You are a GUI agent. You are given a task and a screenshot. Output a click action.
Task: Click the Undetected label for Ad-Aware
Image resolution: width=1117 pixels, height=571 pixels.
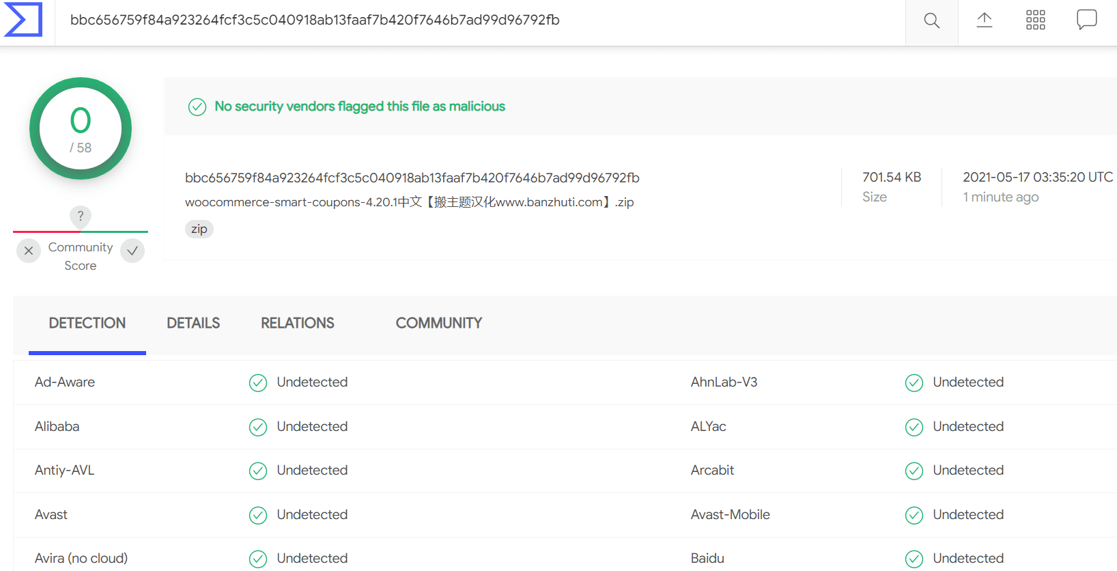pos(312,382)
